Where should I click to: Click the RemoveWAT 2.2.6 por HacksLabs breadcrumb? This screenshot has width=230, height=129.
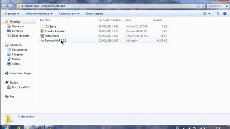coord(45,6)
